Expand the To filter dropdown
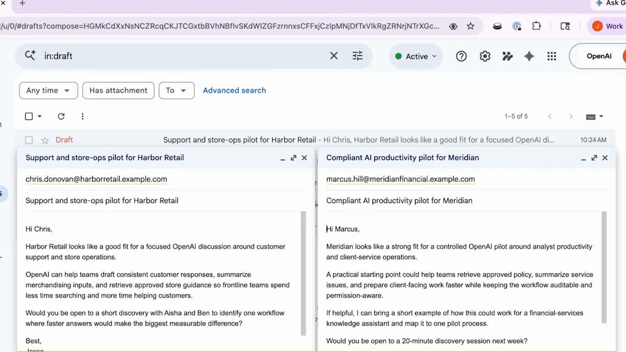Image resolution: width=626 pixels, height=352 pixels. coord(176,90)
